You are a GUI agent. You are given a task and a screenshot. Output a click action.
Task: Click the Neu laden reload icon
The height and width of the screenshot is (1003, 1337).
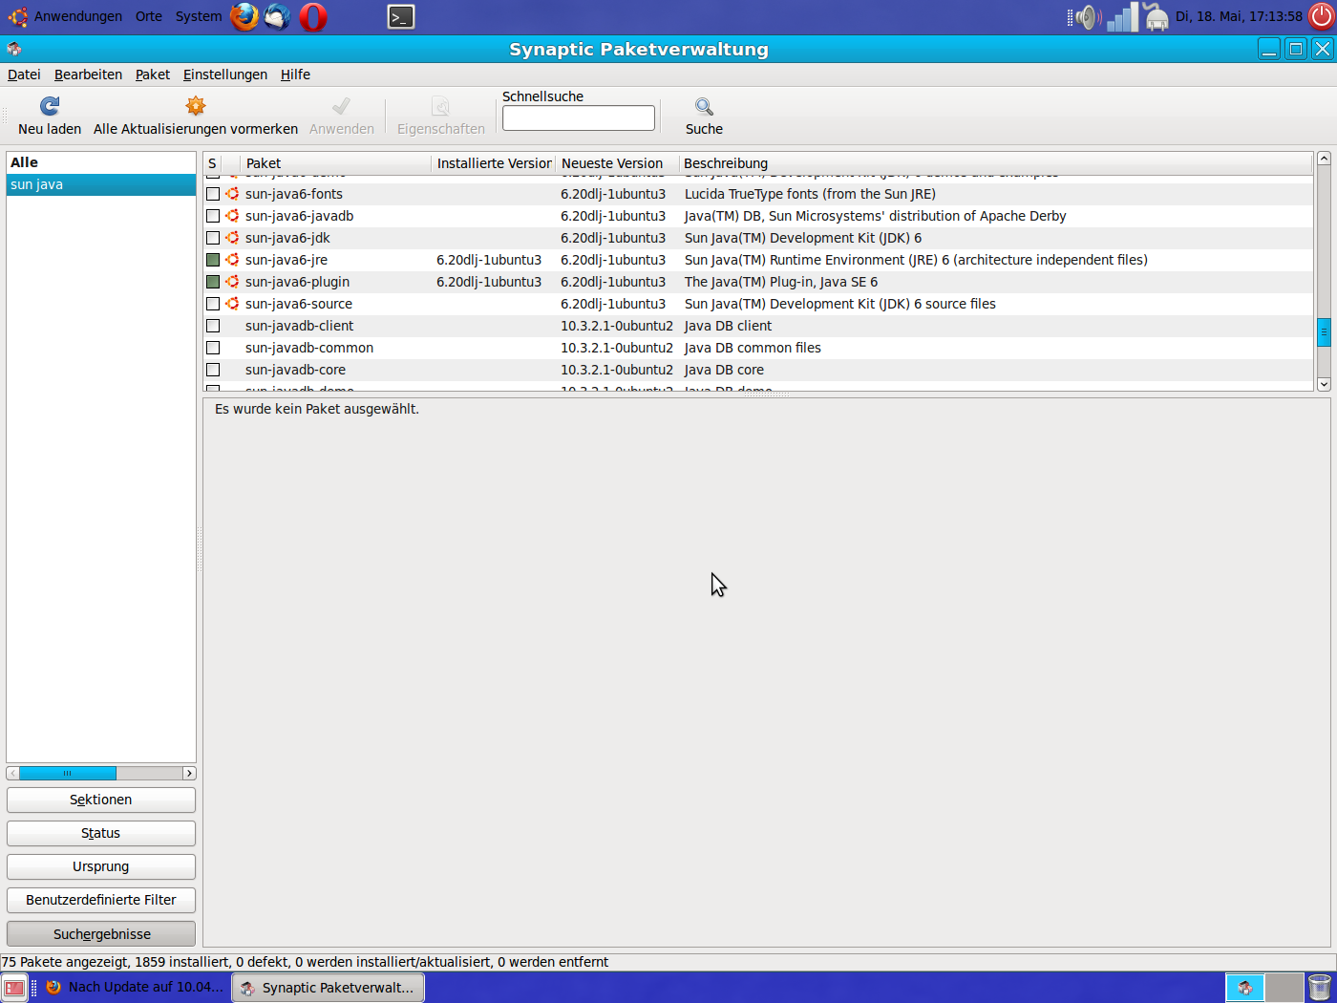(50, 106)
